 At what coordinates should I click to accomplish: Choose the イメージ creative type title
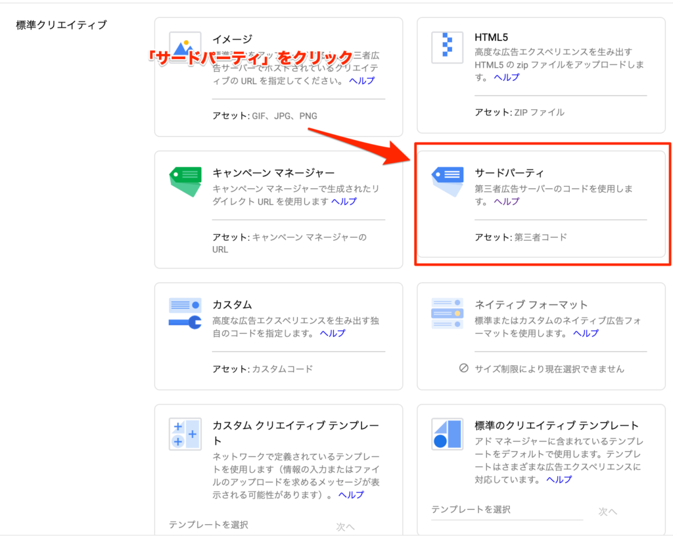point(232,39)
